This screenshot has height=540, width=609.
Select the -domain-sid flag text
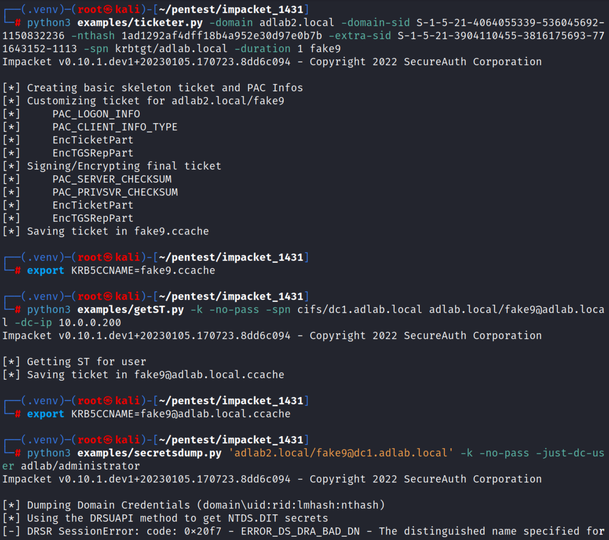[375, 23]
